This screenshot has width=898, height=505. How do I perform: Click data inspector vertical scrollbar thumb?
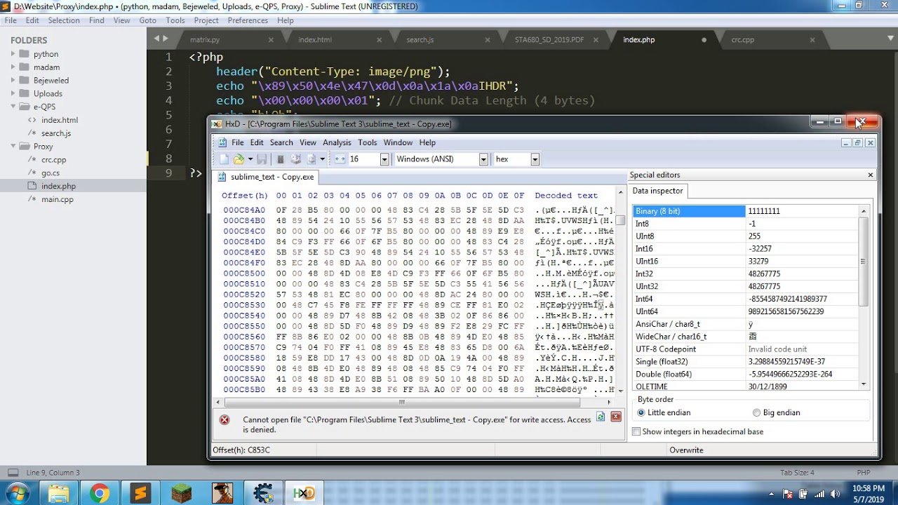(864, 261)
